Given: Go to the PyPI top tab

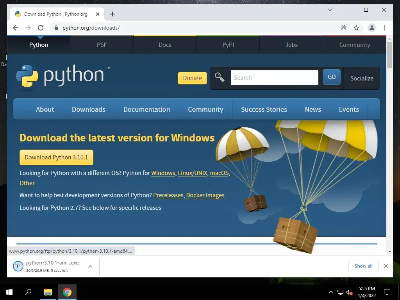Looking at the screenshot, I should click(228, 45).
